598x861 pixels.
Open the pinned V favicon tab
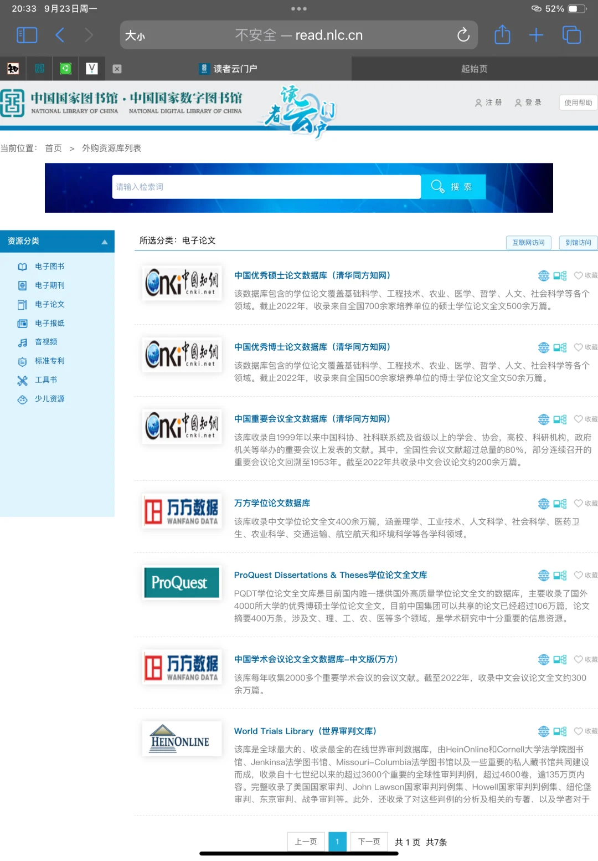(x=92, y=69)
